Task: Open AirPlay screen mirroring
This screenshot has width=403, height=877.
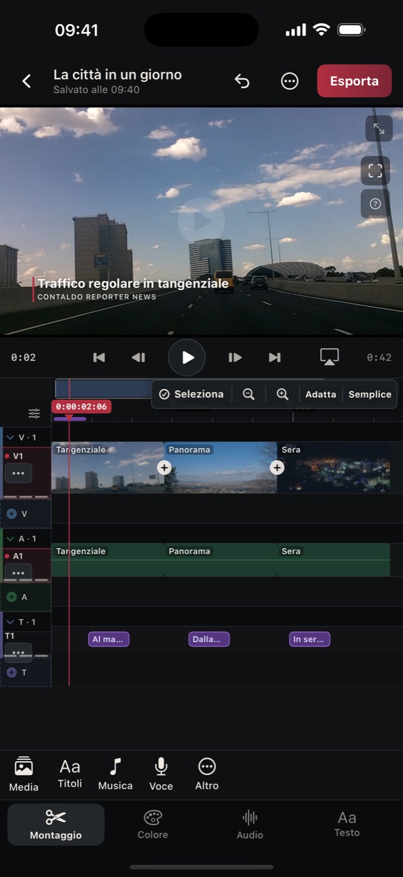Action: (329, 356)
